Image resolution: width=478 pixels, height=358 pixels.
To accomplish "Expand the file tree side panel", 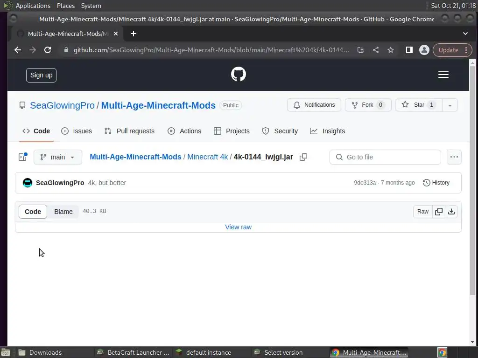I will 23,157.
